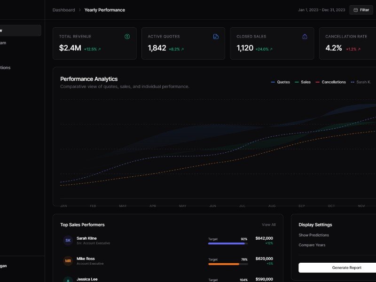Open View All top sales performers
Viewport: 376px width, 282px height.
tap(268, 225)
